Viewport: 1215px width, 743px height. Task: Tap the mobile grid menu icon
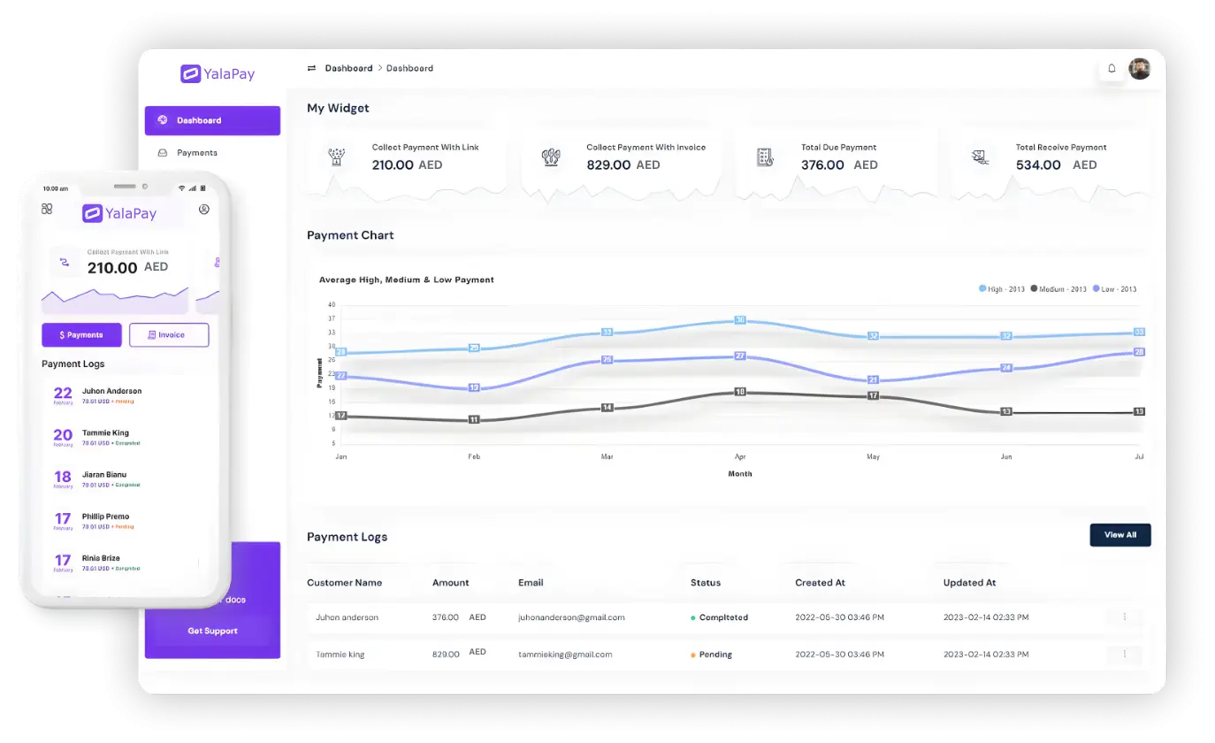(47, 209)
